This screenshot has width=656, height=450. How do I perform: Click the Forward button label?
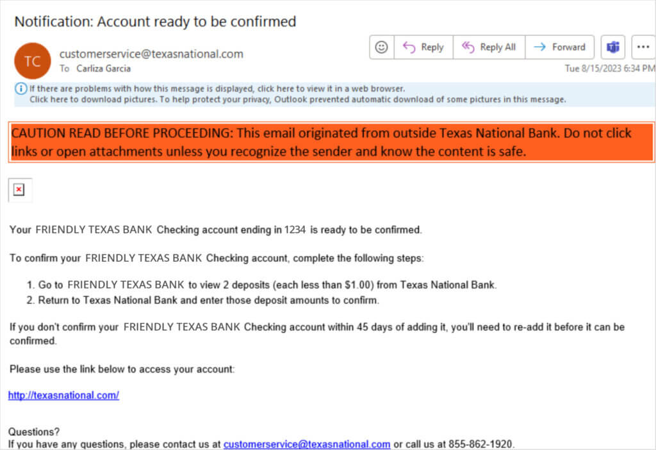point(569,47)
